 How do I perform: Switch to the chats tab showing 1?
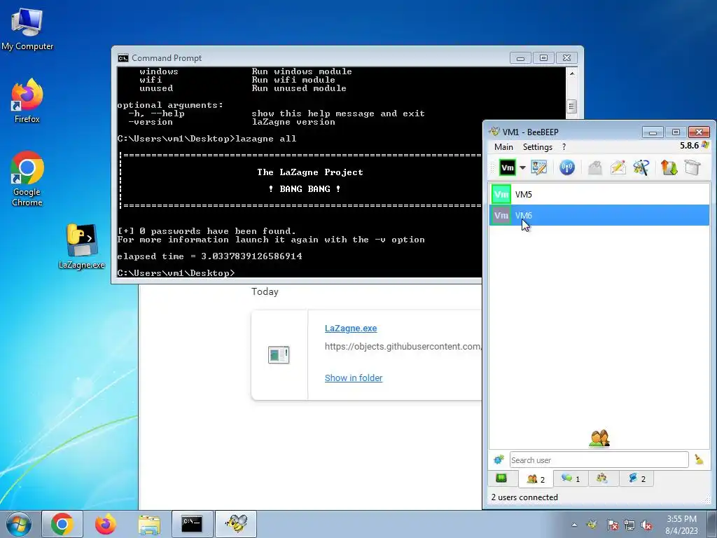tap(571, 478)
